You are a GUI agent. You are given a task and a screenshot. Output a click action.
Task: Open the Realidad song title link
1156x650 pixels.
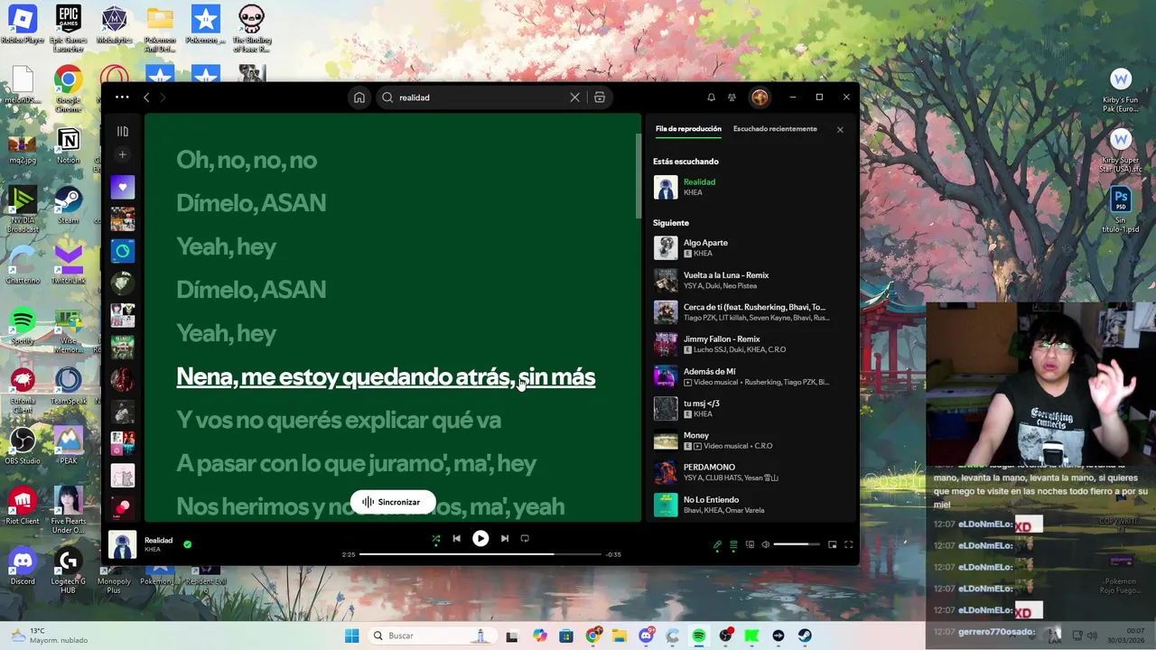[x=158, y=540]
